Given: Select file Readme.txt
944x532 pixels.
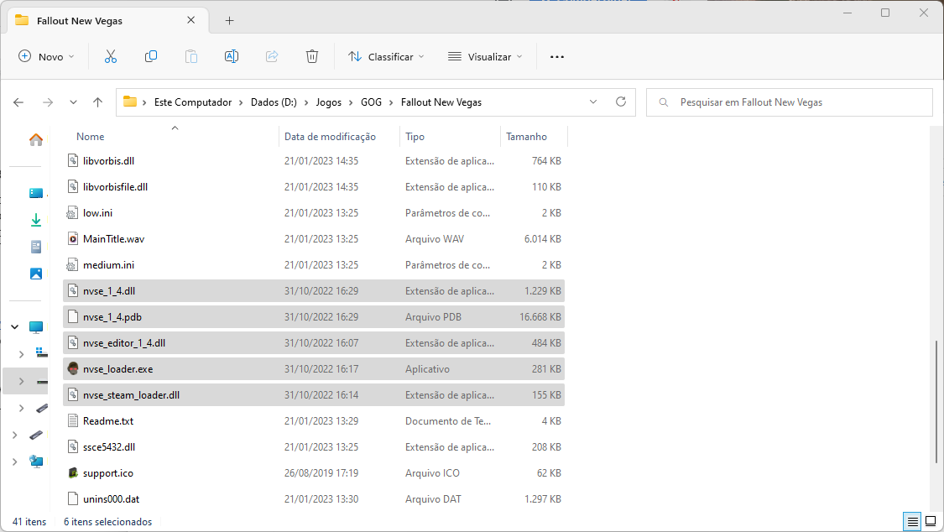Looking at the screenshot, I should [x=314, y=420].
